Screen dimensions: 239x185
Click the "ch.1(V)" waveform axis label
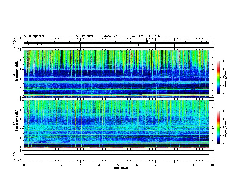point(14,43)
